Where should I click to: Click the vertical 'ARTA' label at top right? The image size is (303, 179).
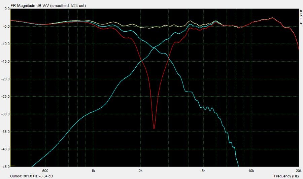pyautogui.click(x=301, y=17)
